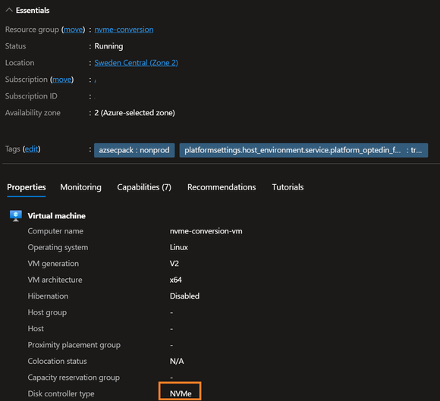Click the Colocation status label
Screen dimensions: 440x401
(57, 361)
